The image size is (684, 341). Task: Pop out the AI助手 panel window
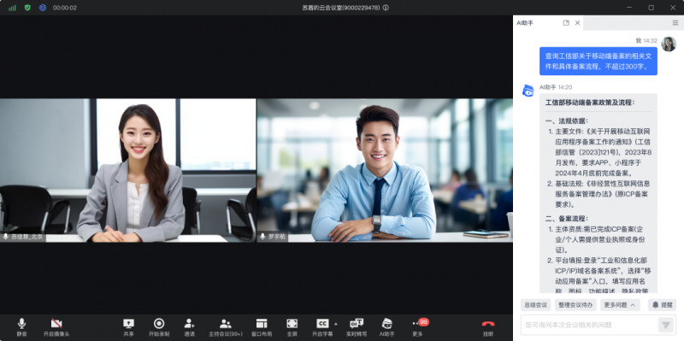[566, 23]
